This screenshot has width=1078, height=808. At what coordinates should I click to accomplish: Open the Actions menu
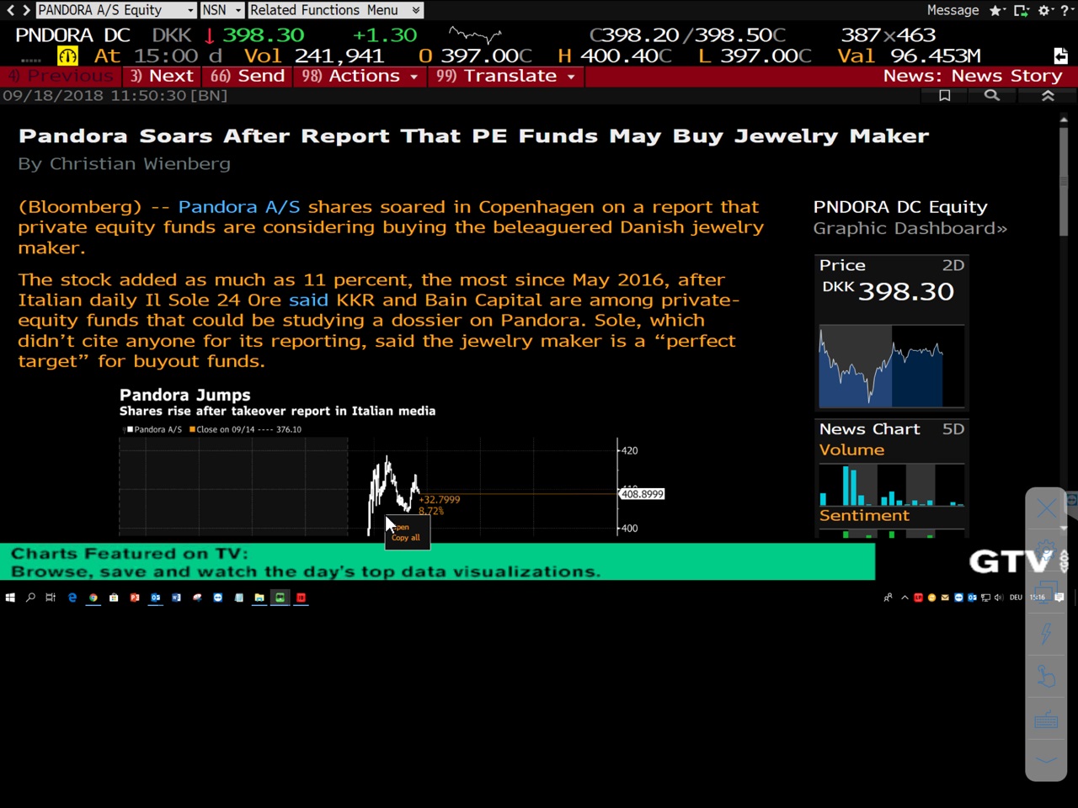(x=360, y=76)
